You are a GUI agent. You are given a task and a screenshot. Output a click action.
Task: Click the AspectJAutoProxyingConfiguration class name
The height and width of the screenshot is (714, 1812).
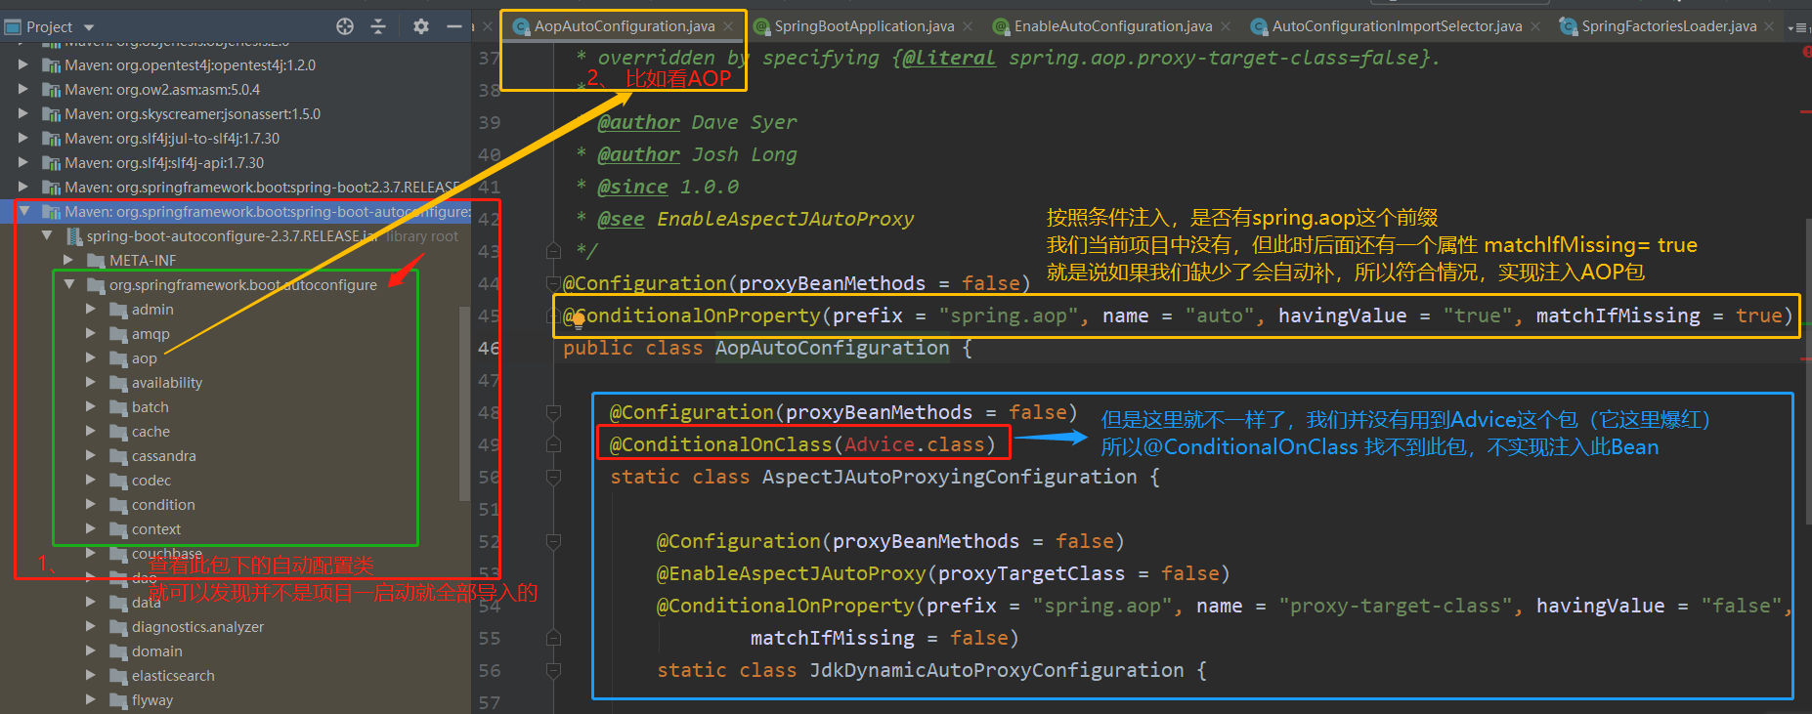[950, 477]
